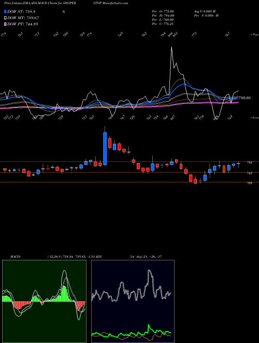The width and height of the screenshot is (259, 343).
Task: Click the 'STOP MunafaSutra.com' title text
Action: coord(111,3)
